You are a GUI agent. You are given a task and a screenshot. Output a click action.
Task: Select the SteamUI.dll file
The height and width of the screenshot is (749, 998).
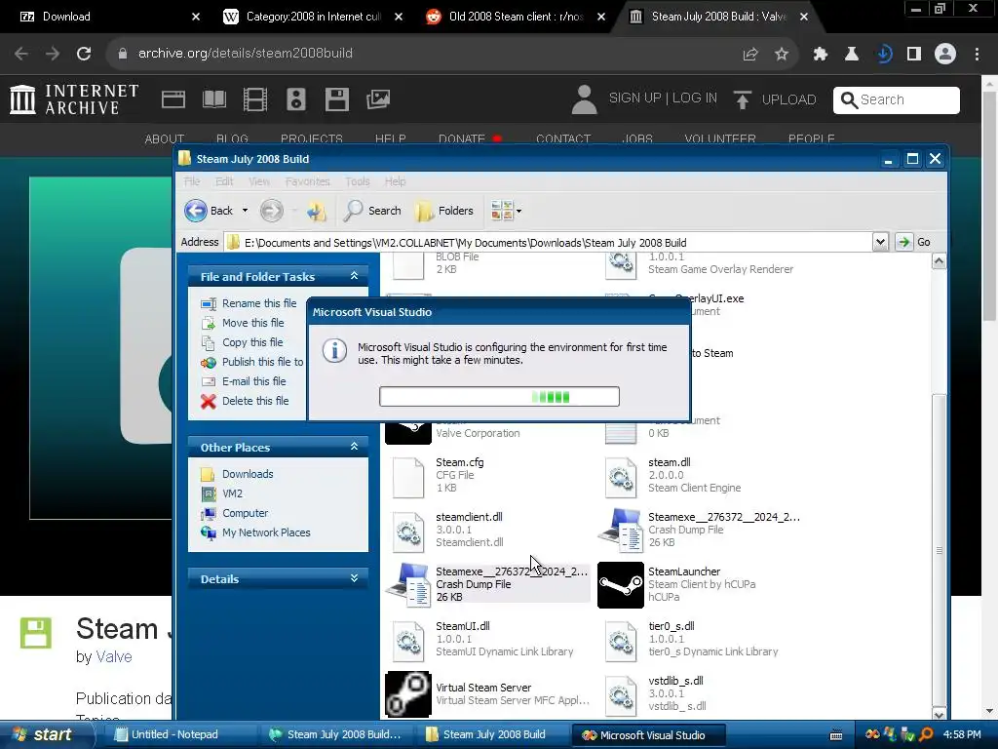click(481, 640)
